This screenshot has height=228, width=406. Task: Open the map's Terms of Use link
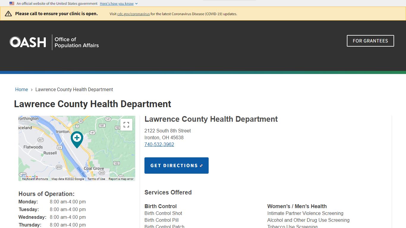pos(96,179)
